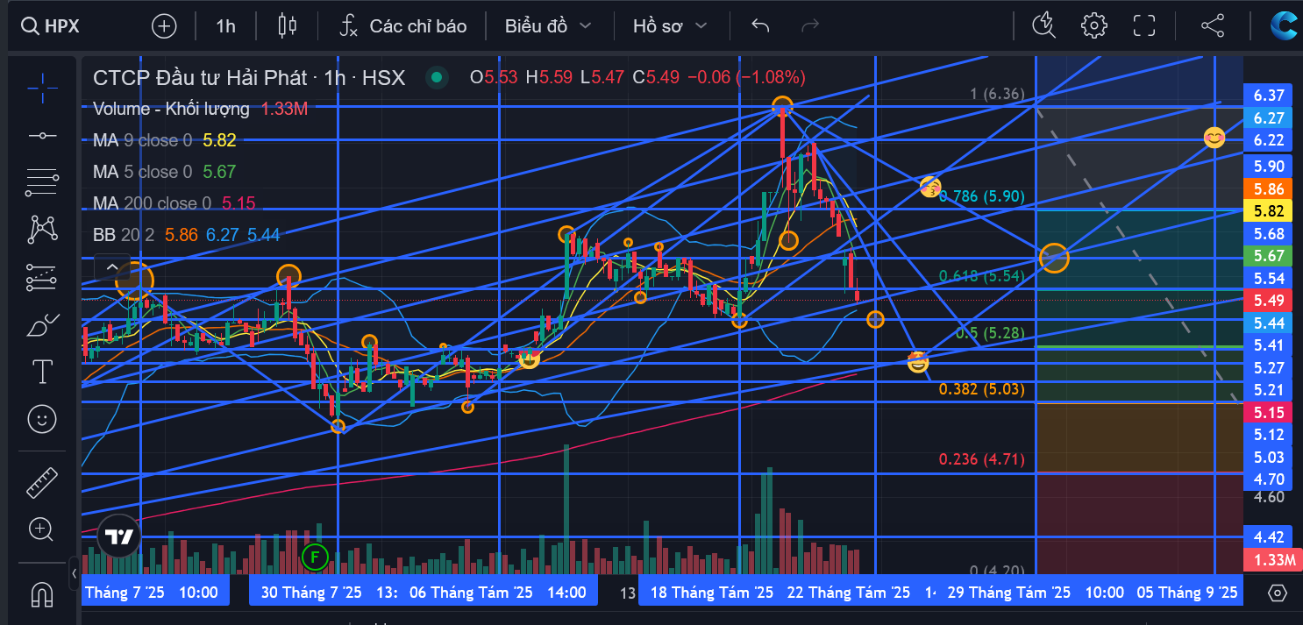
Task: Select the brush drawing tool
Action: click(x=42, y=325)
